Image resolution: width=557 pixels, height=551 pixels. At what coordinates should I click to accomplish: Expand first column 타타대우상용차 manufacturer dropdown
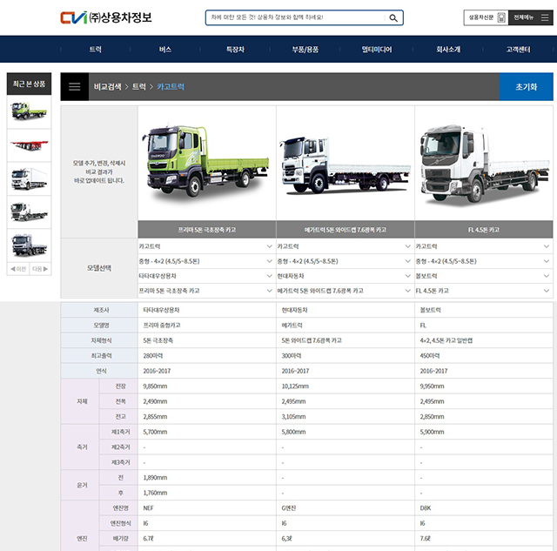pos(206,276)
